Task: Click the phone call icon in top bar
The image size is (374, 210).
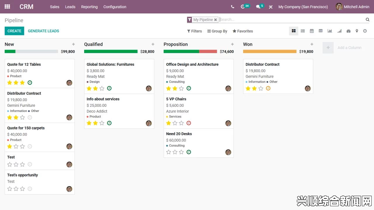Action: tap(233, 7)
